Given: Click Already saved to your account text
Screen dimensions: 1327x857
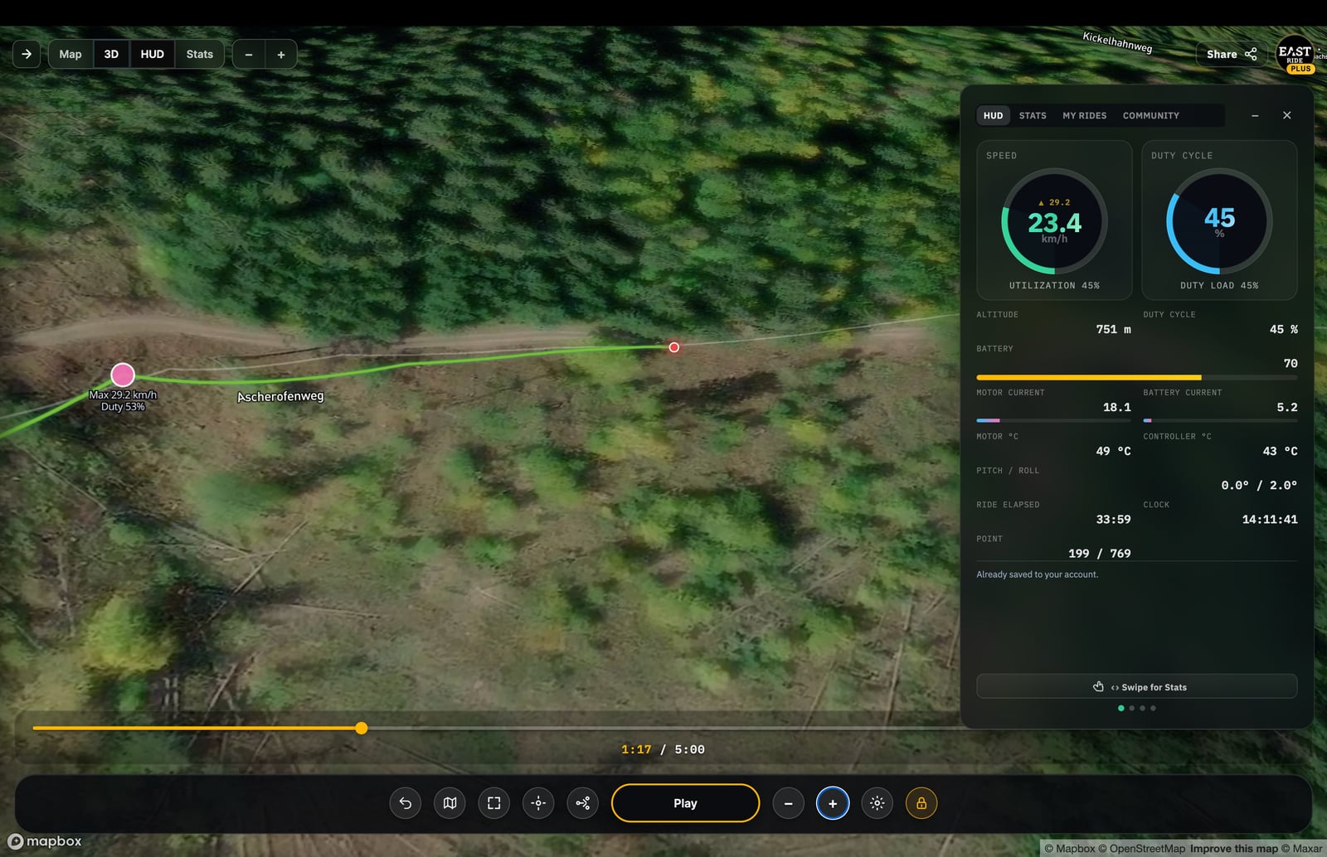Looking at the screenshot, I should [x=1037, y=574].
